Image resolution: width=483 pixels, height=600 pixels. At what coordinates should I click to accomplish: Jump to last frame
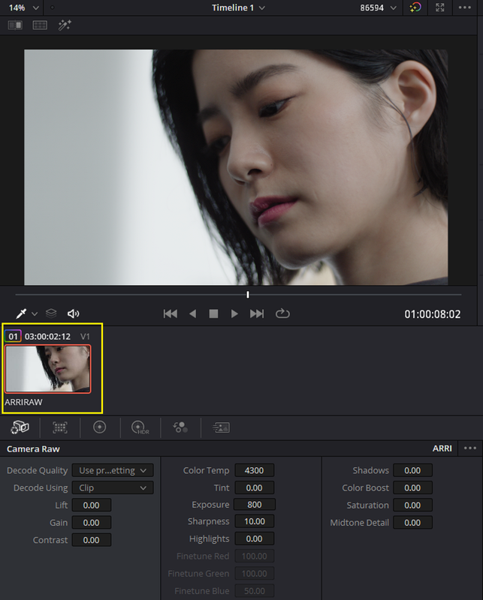(x=257, y=313)
